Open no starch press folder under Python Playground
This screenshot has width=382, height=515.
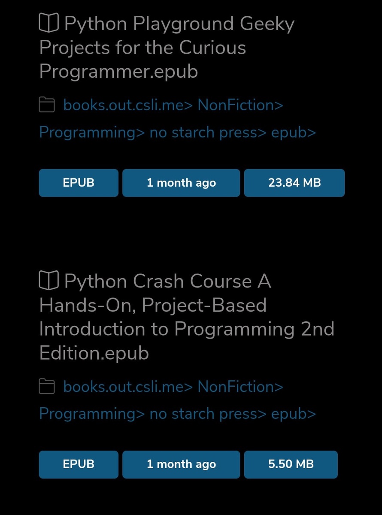[x=208, y=132]
